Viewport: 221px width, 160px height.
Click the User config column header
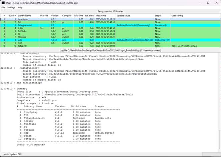[177, 16]
